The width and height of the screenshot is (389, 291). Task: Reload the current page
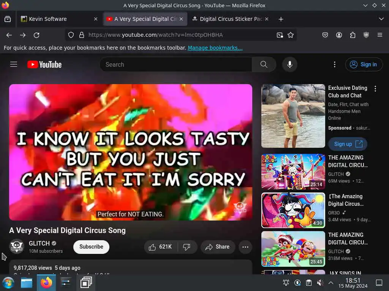[36, 35]
